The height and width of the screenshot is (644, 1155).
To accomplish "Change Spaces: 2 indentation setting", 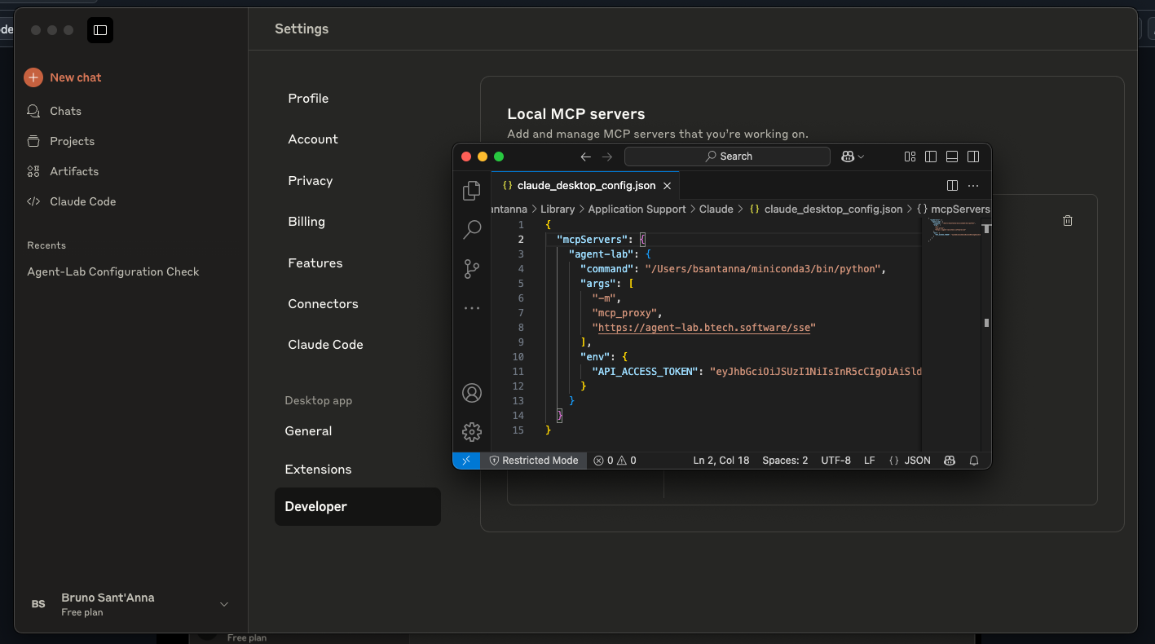I will click(x=785, y=461).
